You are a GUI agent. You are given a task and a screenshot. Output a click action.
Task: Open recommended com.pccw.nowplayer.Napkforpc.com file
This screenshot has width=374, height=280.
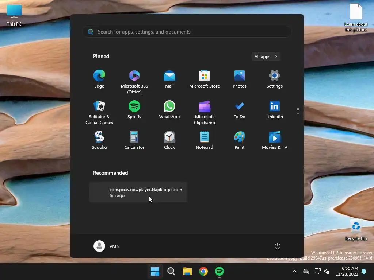tap(138, 192)
